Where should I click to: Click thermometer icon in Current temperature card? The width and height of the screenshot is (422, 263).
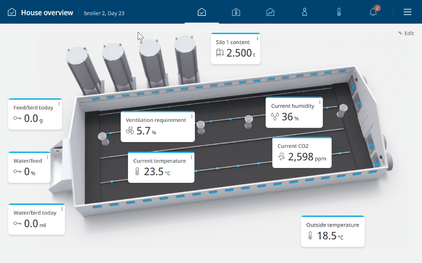[137, 171]
